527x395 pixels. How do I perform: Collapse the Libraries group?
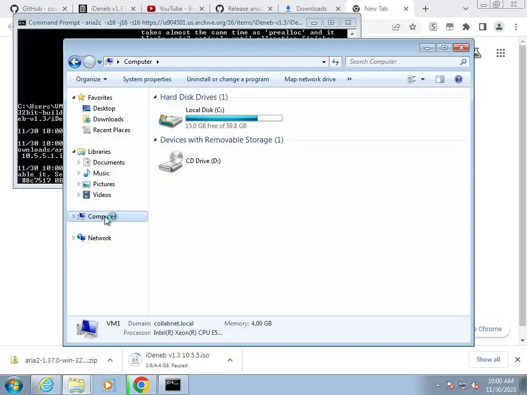click(x=74, y=152)
